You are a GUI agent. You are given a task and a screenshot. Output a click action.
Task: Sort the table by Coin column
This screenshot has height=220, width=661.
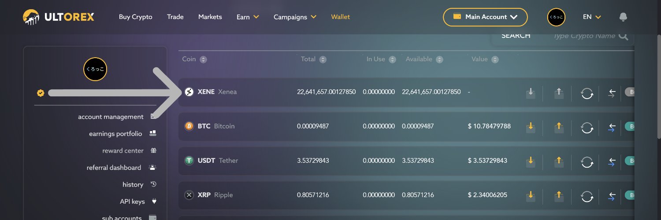click(x=203, y=59)
